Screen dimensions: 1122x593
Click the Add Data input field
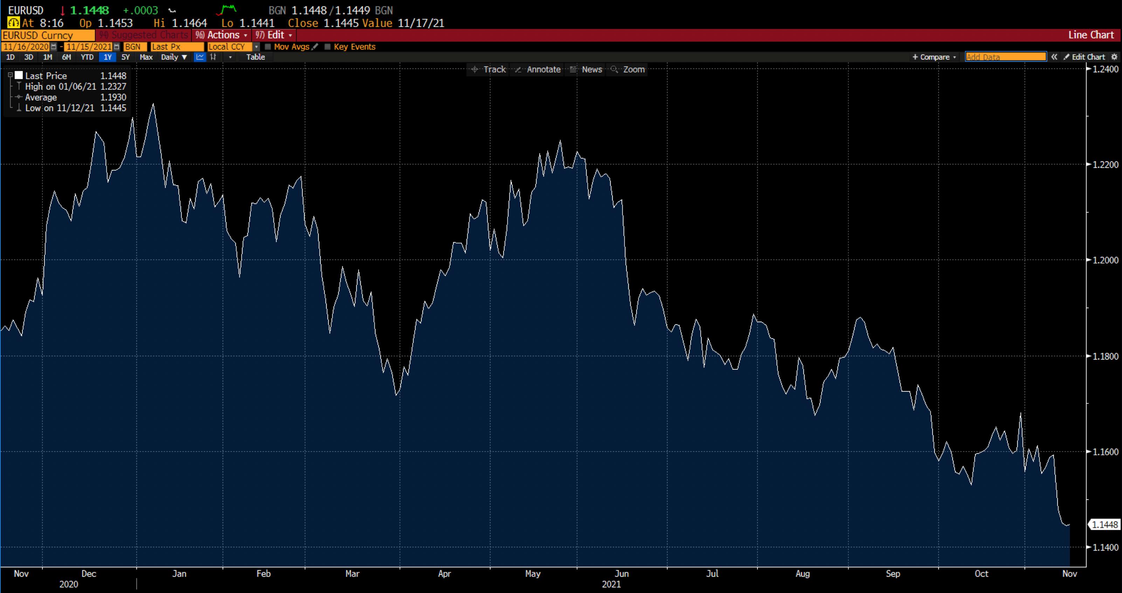click(x=1005, y=57)
